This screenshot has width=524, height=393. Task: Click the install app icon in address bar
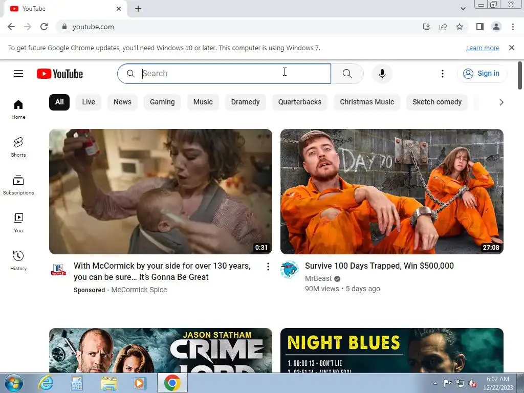point(426,27)
